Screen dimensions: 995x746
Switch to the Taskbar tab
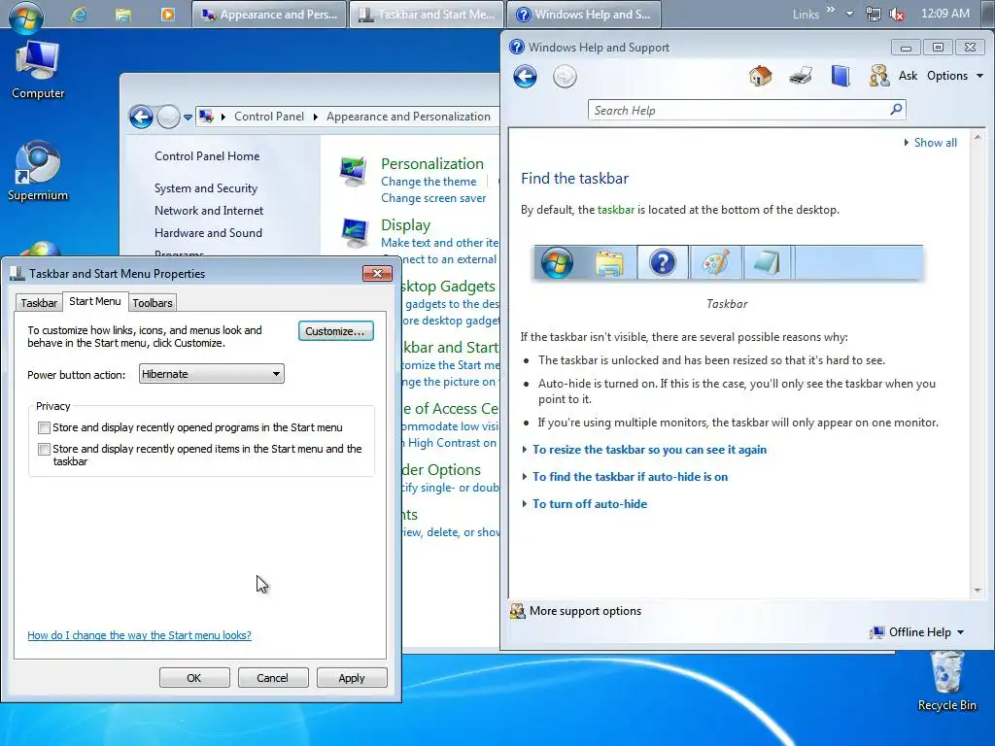tap(39, 303)
